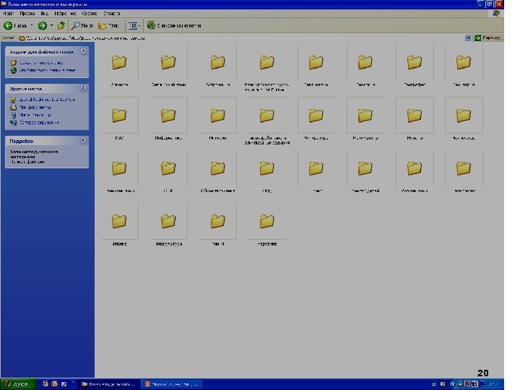Viewport: 520px width, 390px height.
Task: Go up one folder level
Action: pyautogui.click(x=61, y=25)
